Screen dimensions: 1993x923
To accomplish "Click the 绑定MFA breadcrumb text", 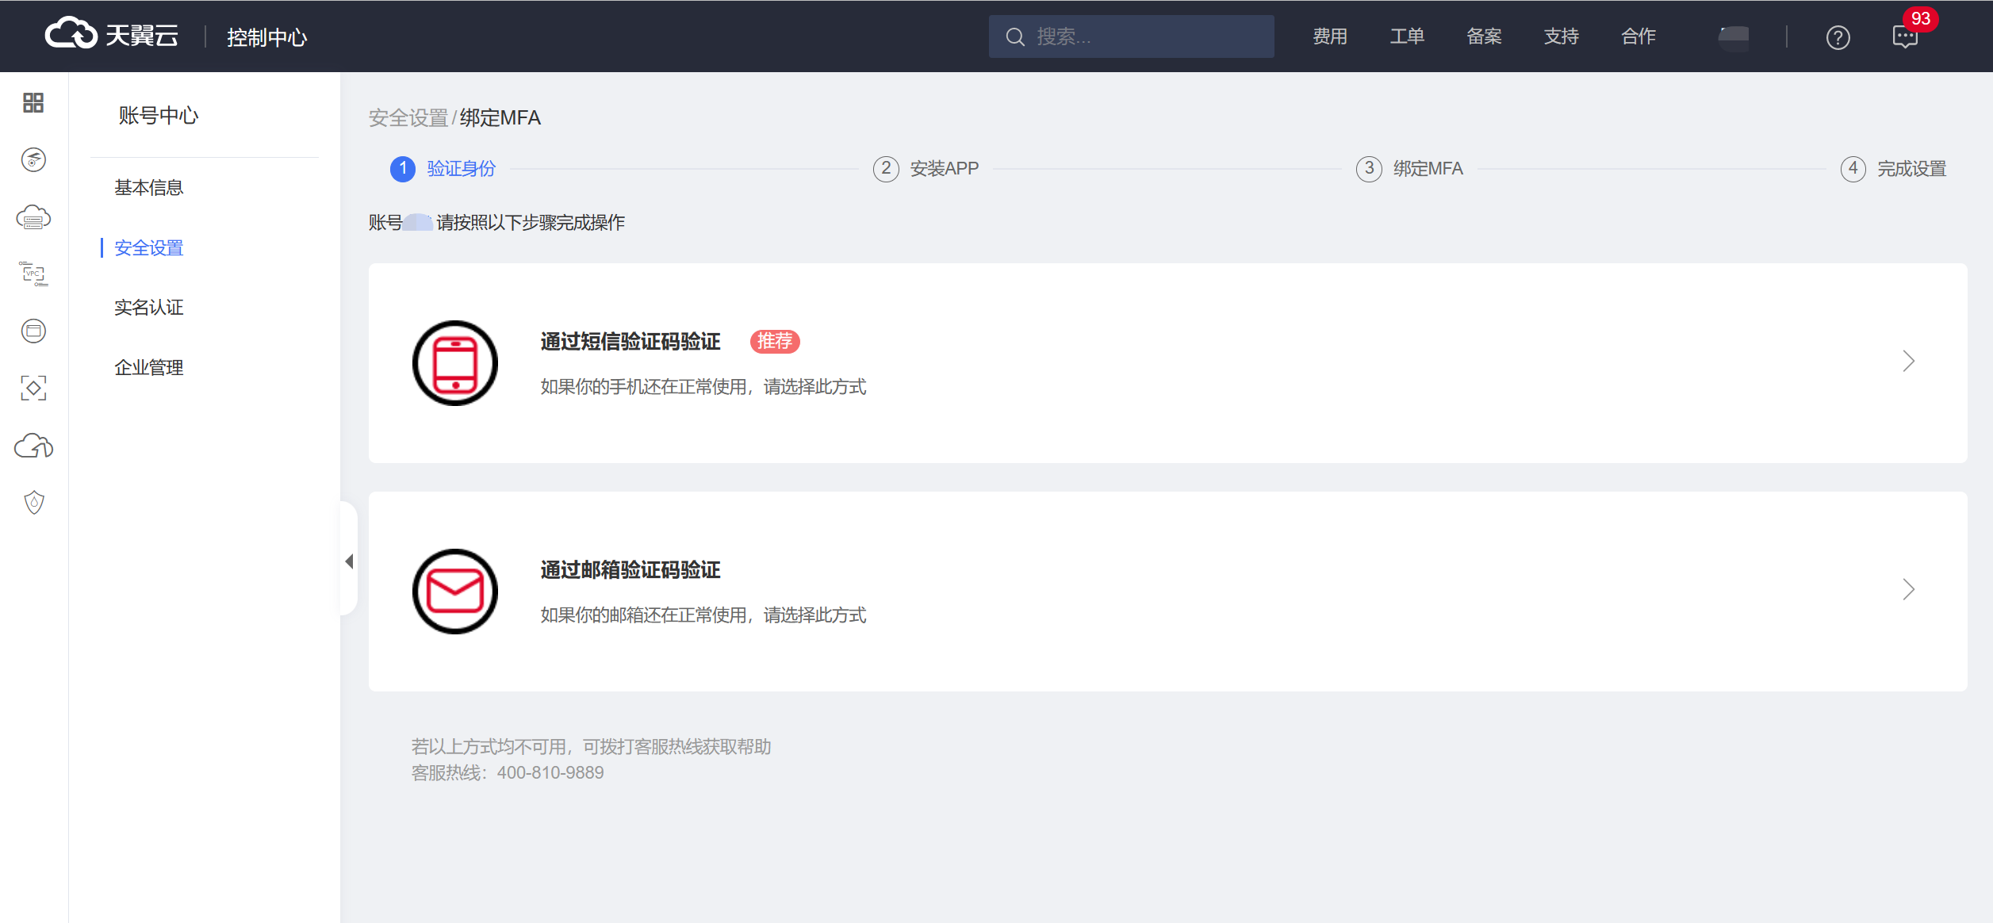I will coord(500,118).
